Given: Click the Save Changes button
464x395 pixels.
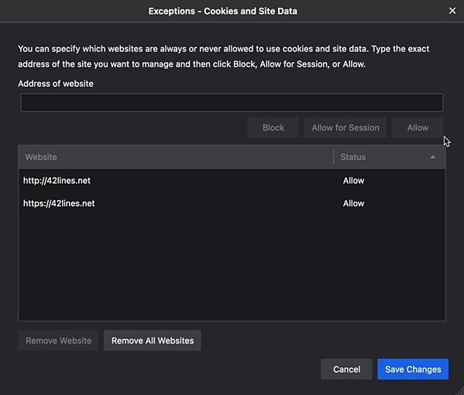Looking at the screenshot, I should pos(413,369).
